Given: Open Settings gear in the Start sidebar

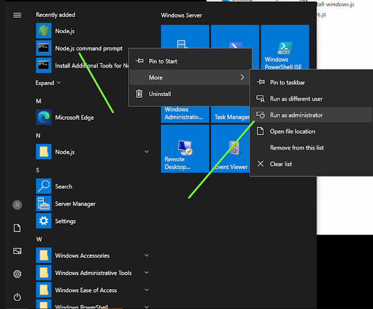Looking at the screenshot, I should tap(17, 274).
